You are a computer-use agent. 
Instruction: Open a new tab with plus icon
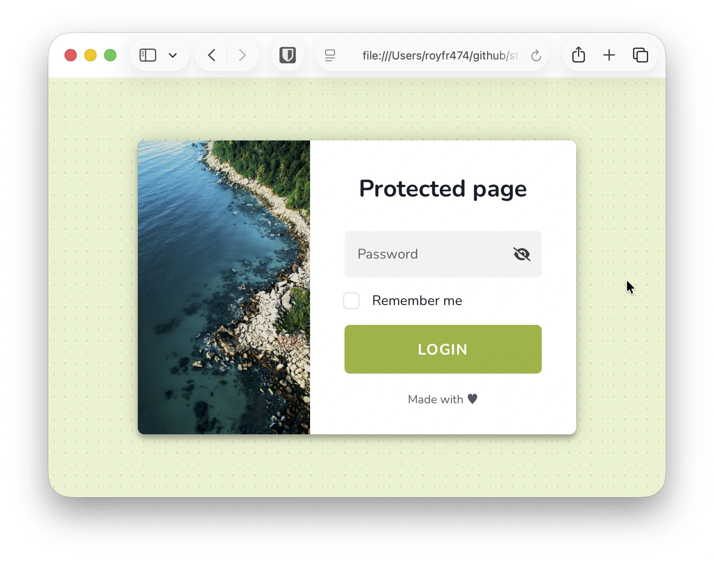(609, 55)
